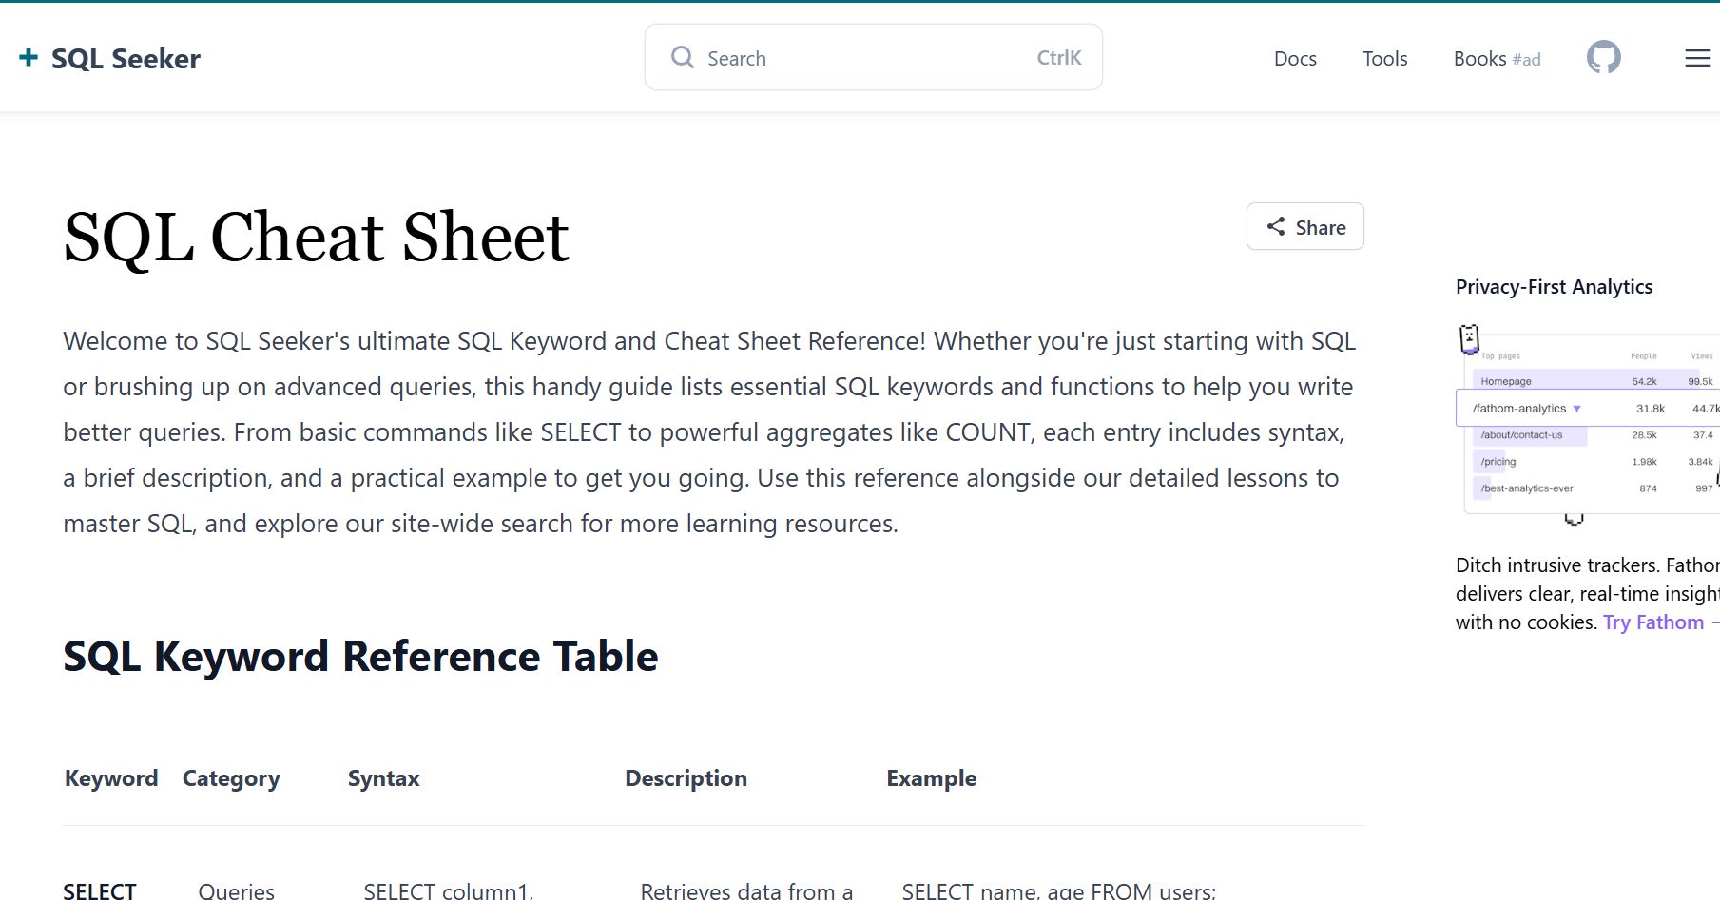This screenshot has height=900, width=1720.
Task: Expand the /fathom-analytics dropdown arrow
Action: coord(1577,408)
